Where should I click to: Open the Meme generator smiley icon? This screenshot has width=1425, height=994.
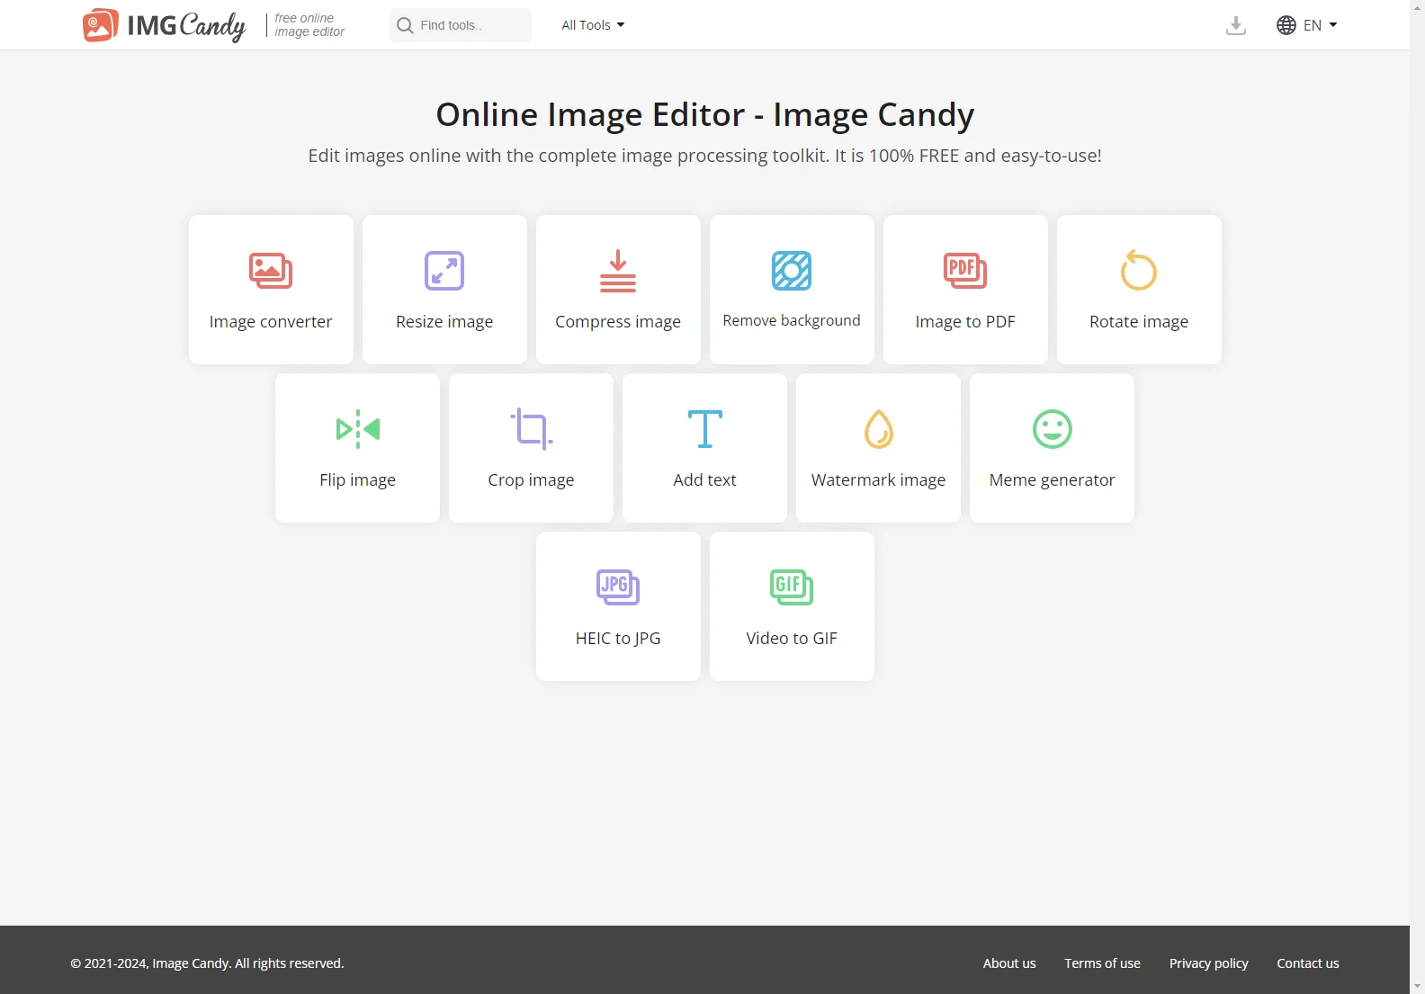[1053, 429]
